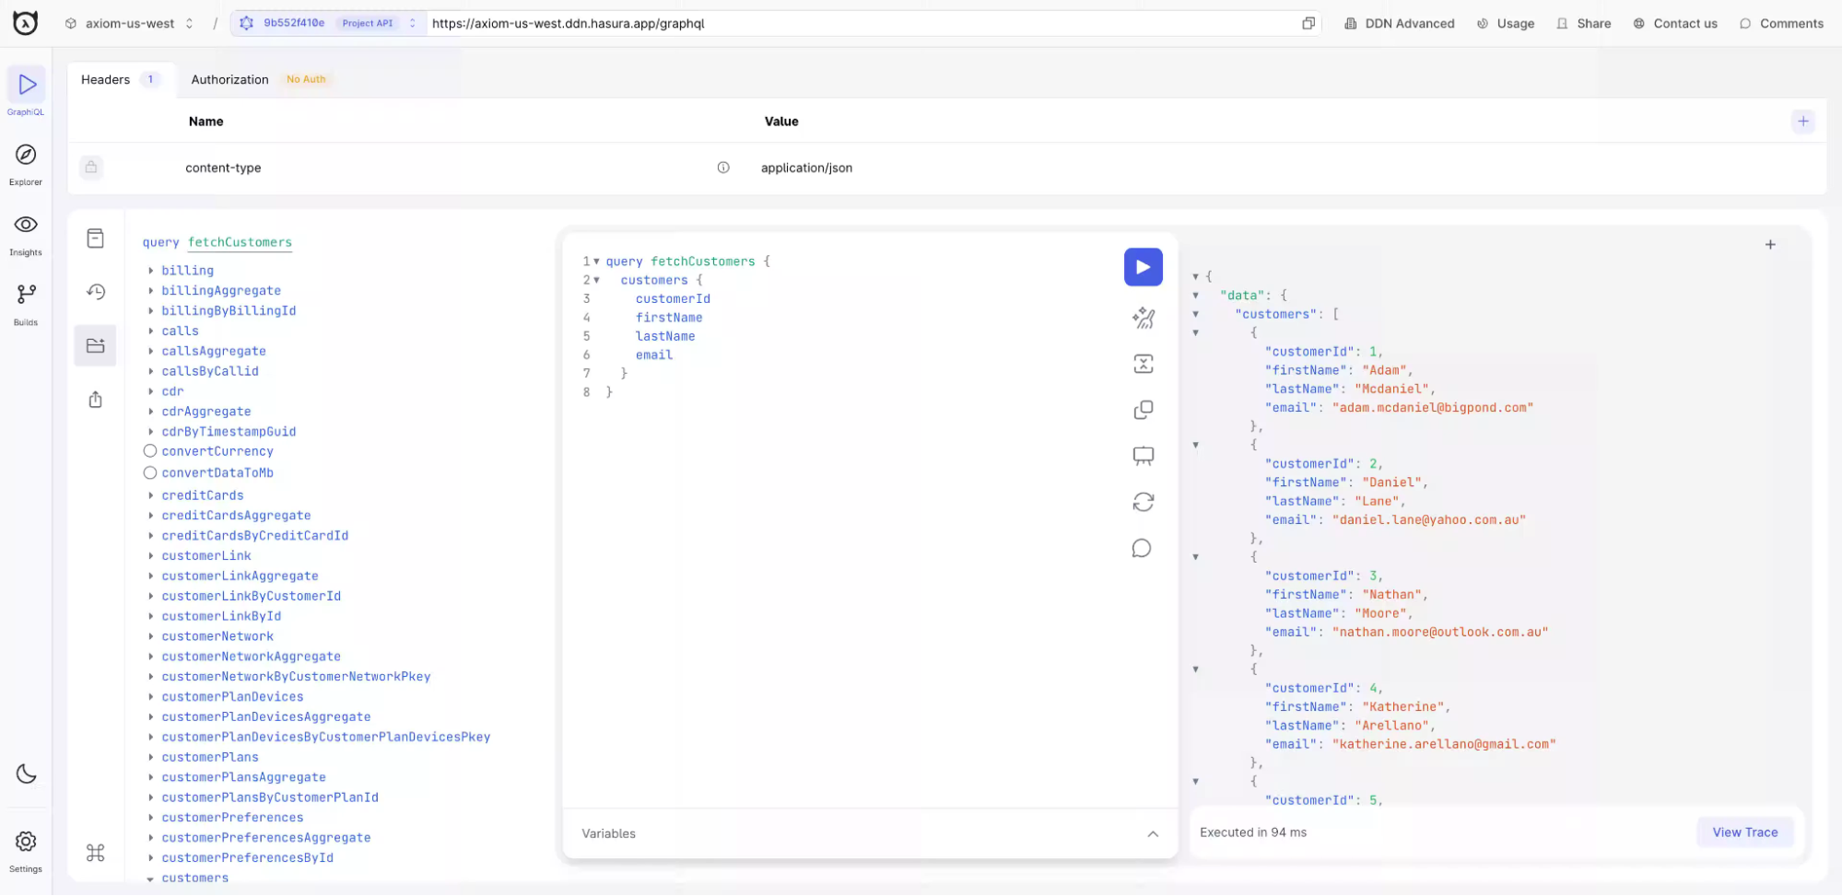
Task: Copy the GraphQL endpoint URL icon
Action: pyautogui.click(x=1308, y=23)
